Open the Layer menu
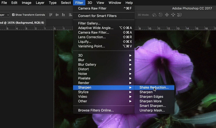This screenshot has height=128, width=216. (x=40, y=3)
